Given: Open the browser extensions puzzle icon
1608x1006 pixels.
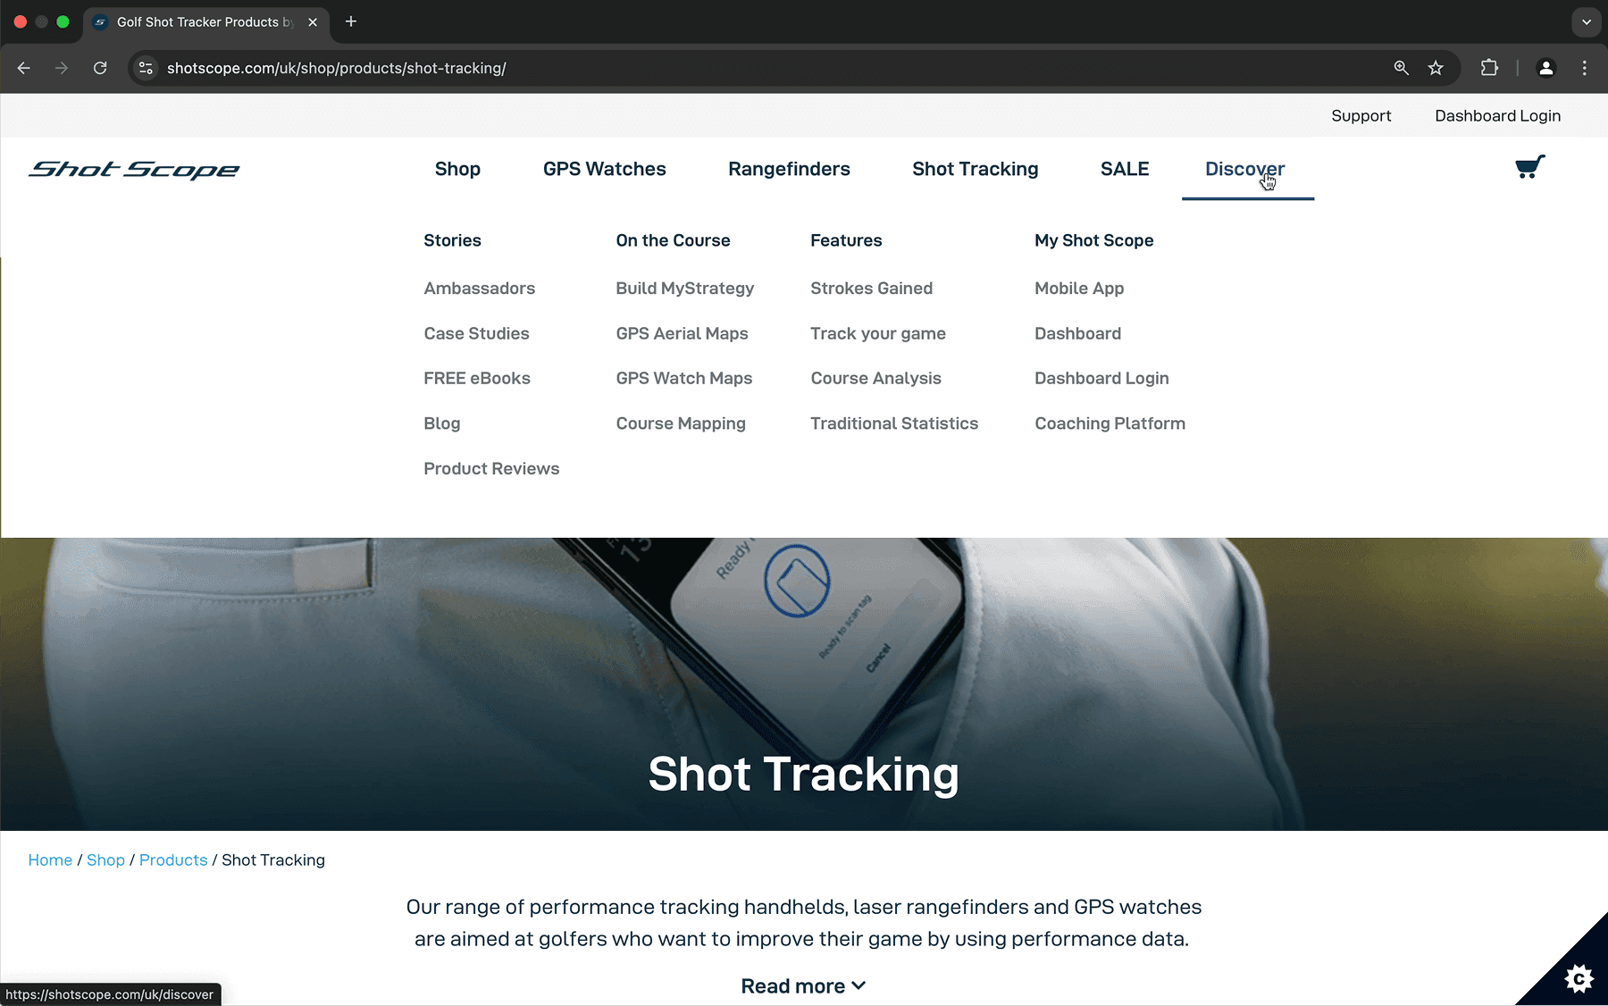Looking at the screenshot, I should tap(1489, 68).
